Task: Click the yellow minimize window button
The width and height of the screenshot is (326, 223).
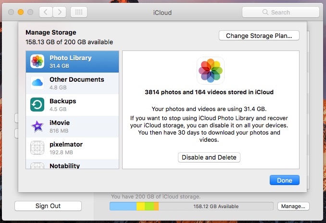Action: 21,12
